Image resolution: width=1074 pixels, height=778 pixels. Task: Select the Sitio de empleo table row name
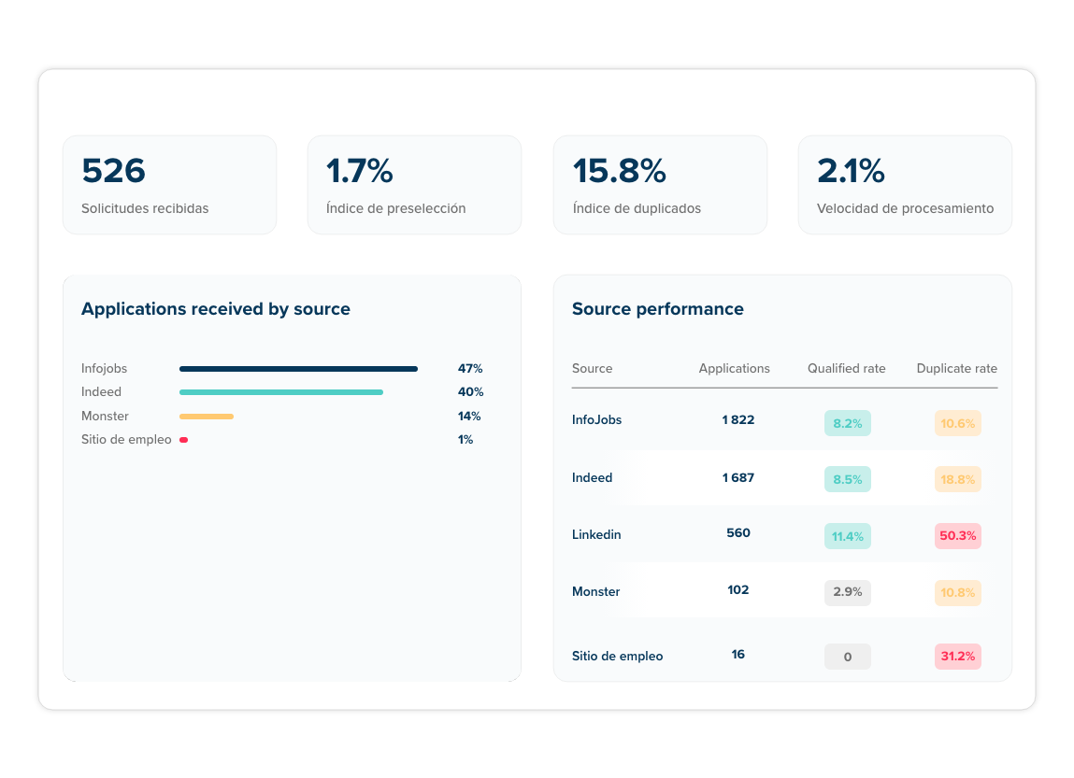[x=617, y=657]
